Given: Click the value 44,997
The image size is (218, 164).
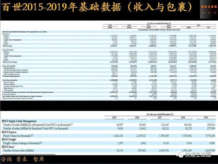Looking at the screenshot, I should (x=120, y=125).
